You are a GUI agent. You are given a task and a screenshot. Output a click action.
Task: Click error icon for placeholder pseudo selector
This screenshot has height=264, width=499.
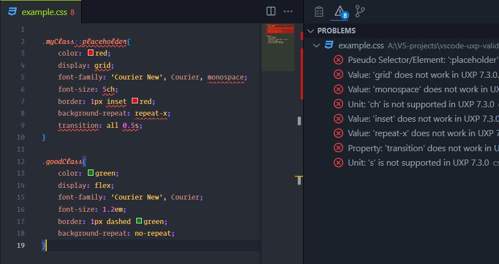338,60
